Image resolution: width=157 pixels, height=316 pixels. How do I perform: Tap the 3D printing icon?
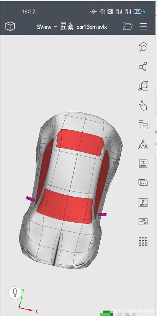click(143, 202)
